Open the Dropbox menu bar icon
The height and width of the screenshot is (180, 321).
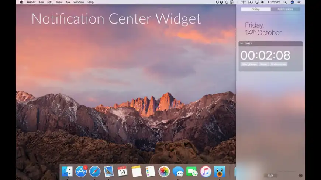click(222, 2)
